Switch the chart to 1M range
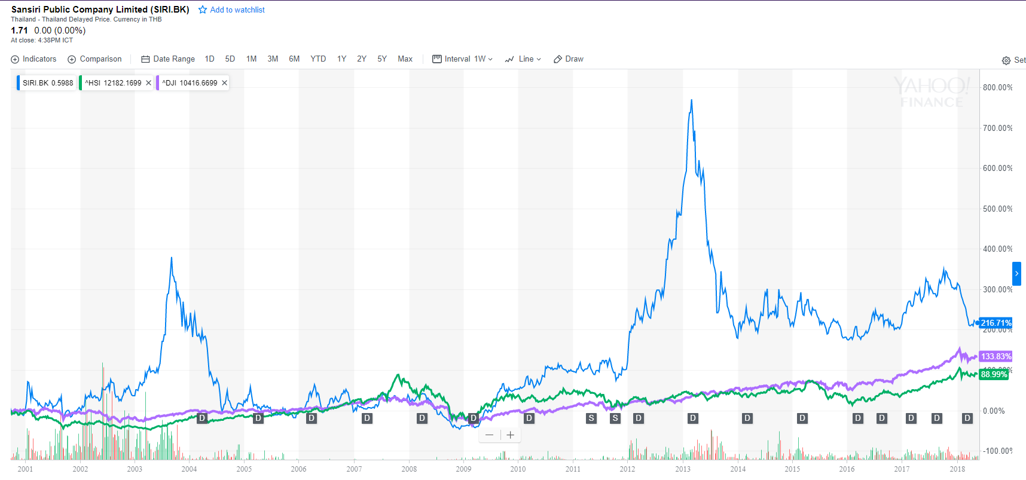Viewport: 1026px width, 480px height. (252, 59)
